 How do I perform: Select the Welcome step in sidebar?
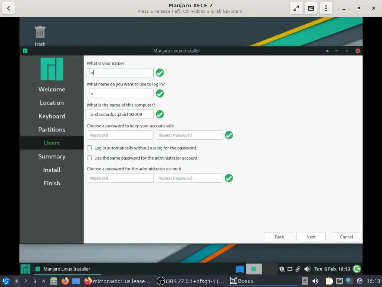(51, 89)
